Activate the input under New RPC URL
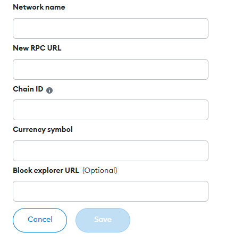226x241 pixels. (111, 69)
